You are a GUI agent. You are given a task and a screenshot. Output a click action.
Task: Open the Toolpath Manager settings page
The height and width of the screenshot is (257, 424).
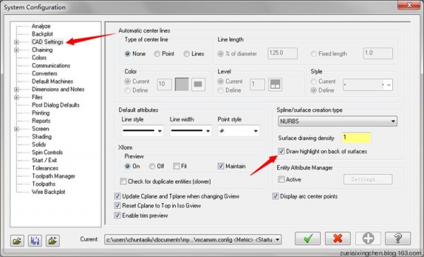tap(54, 176)
